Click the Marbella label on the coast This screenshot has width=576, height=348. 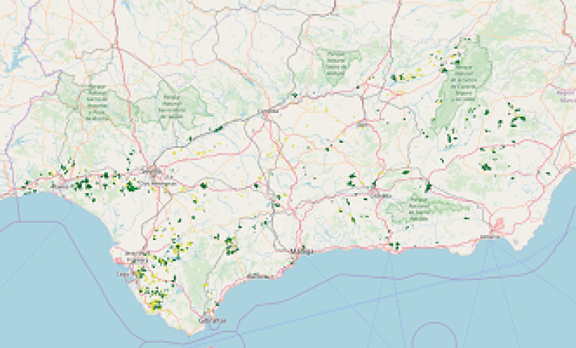click(x=258, y=276)
